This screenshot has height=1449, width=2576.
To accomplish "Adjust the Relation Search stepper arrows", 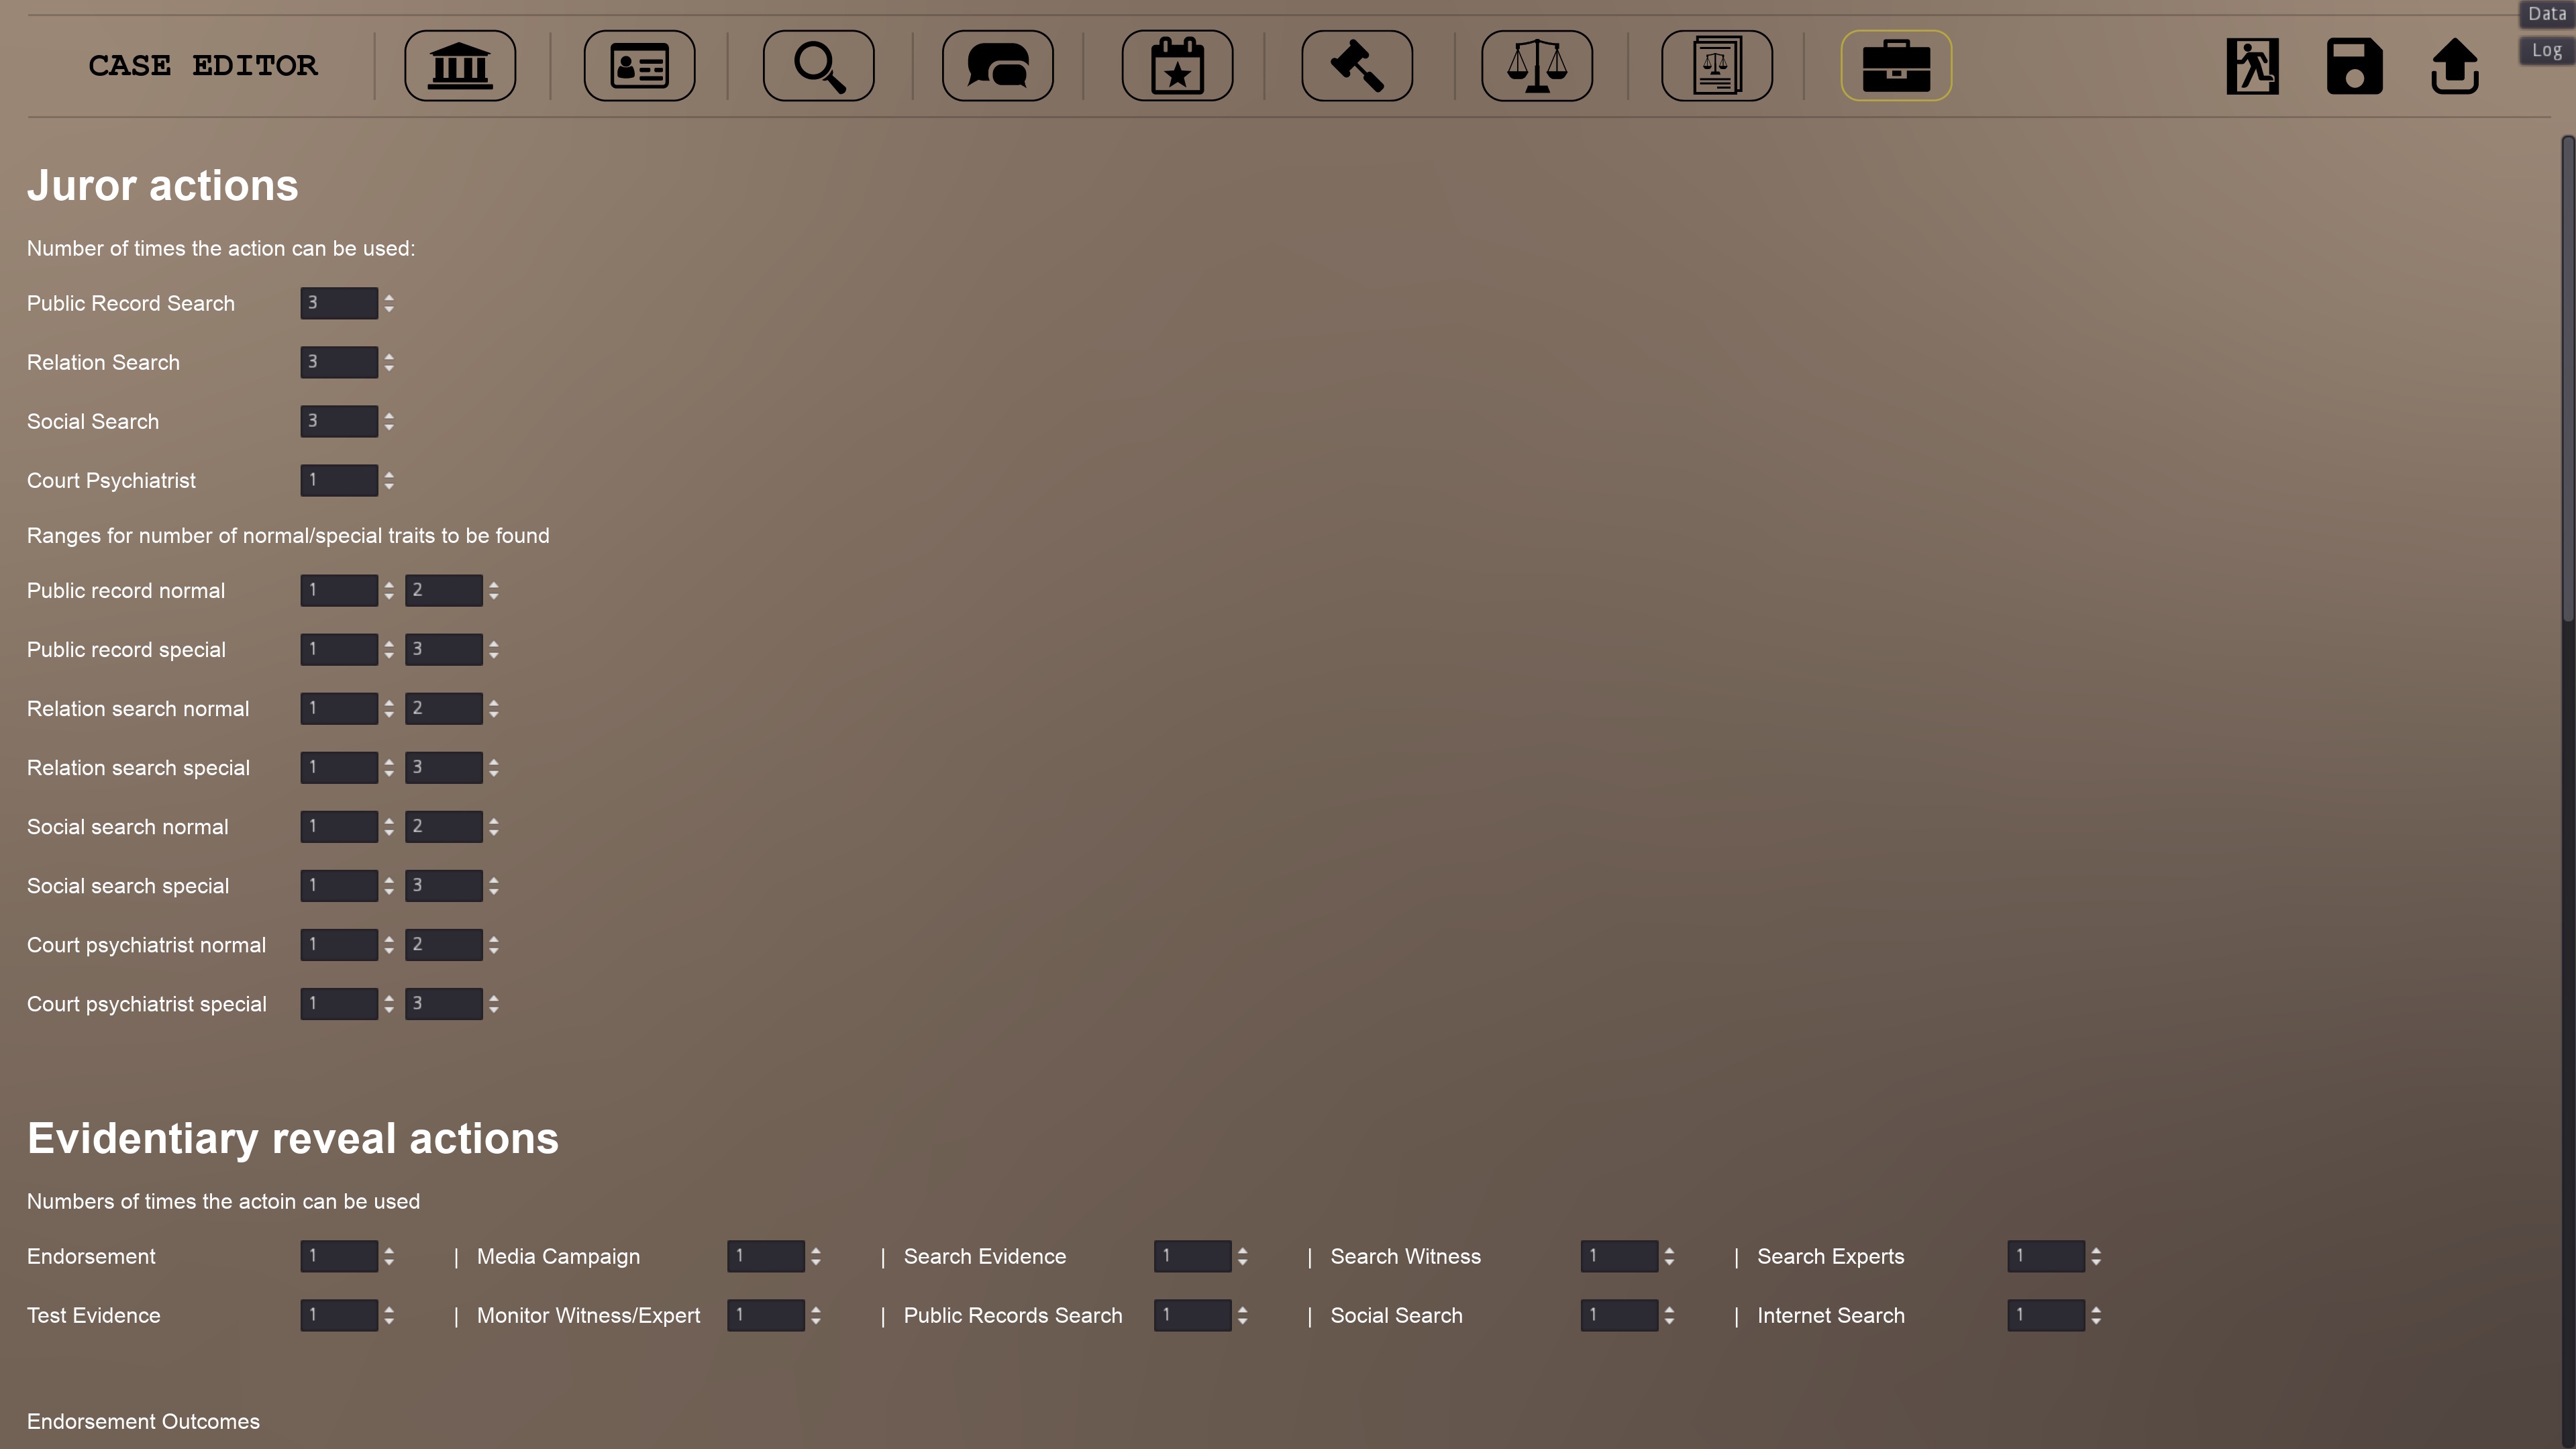I will [x=389, y=362].
